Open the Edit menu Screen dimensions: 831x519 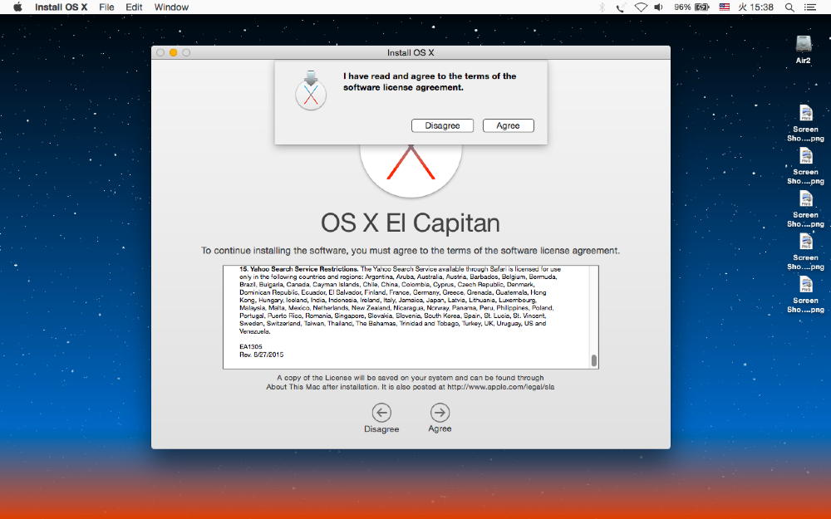tap(134, 7)
